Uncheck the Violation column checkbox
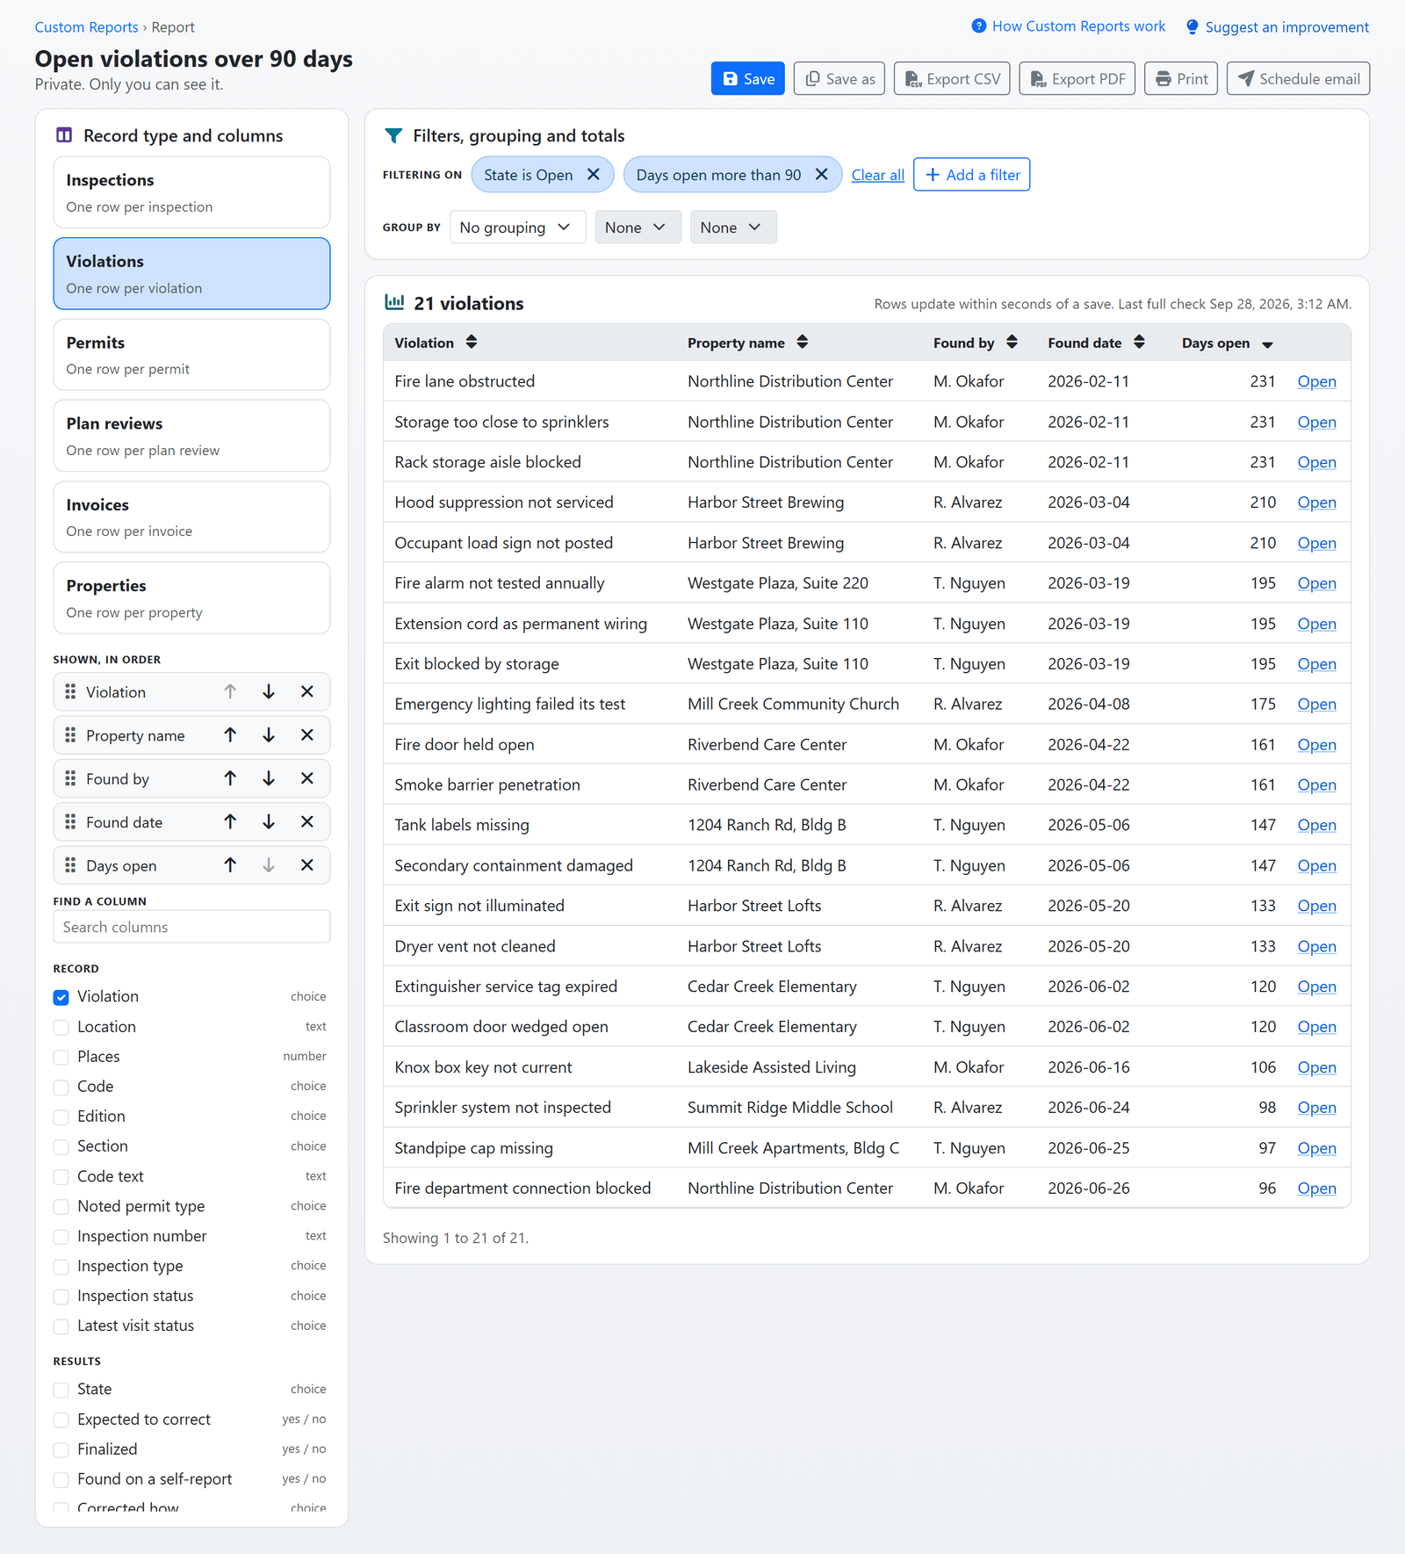The width and height of the screenshot is (1405, 1554). coord(61,997)
